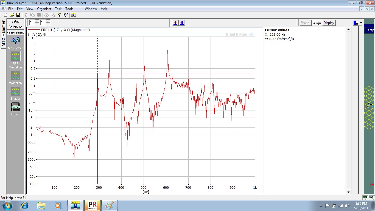Image resolution: width=375 pixels, height=211 pixels.
Task: Click the film-strip icon at toolbar end
Action: (74, 15)
